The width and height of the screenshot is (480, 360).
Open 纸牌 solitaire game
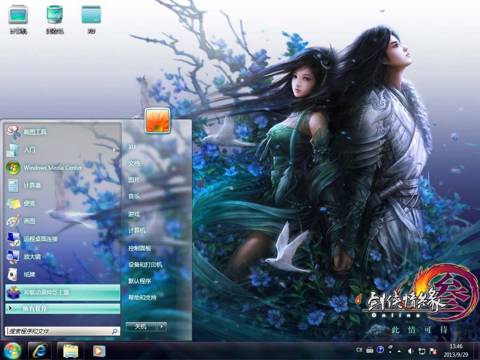[x=29, y=275]
